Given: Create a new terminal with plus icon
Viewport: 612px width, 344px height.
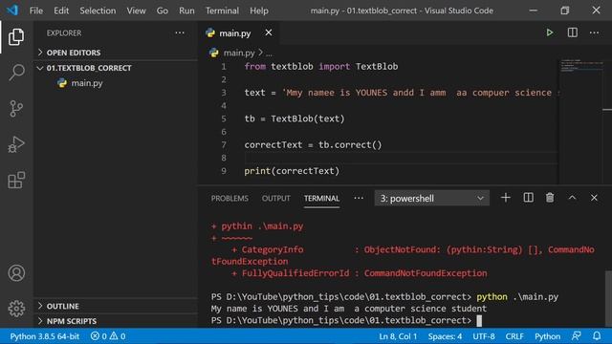Looking at the screenshot, I should point(506,198).
